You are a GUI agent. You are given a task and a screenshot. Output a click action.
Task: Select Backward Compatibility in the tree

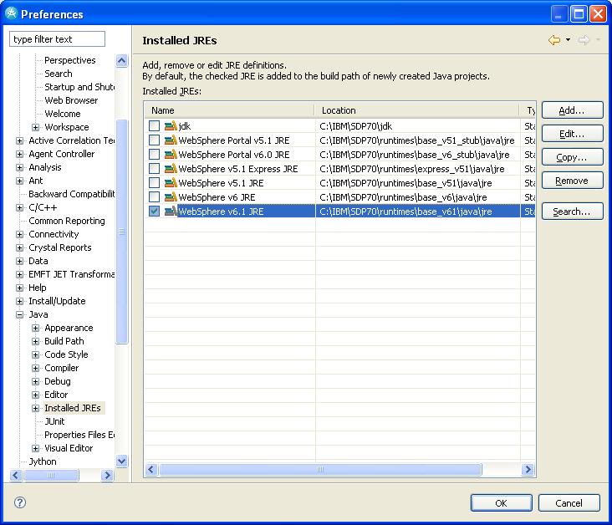[x=71, y=194]
